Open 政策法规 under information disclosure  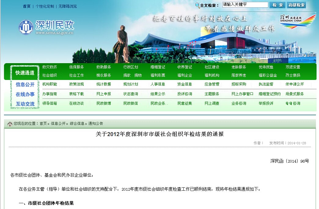(x=76, y=84)
